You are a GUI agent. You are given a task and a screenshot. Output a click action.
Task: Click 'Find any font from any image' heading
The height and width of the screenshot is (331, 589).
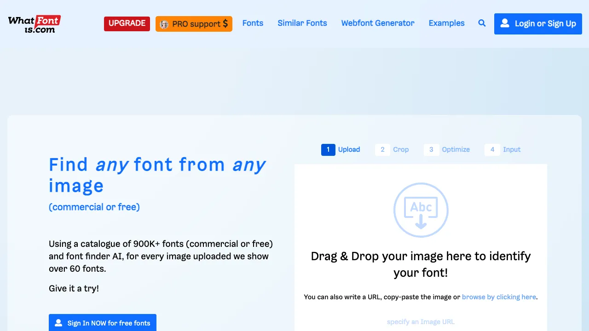pyautogui.click(x=157, y=175)
